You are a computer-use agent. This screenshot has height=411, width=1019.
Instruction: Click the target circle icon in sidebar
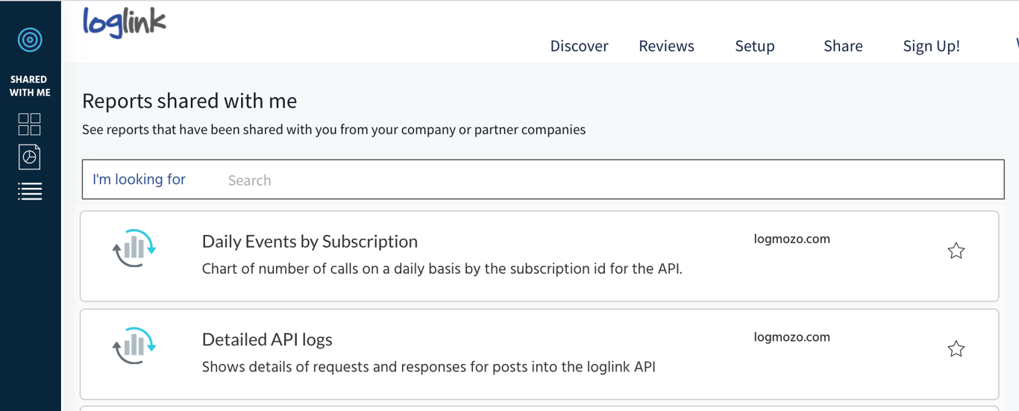pos(30,40)
